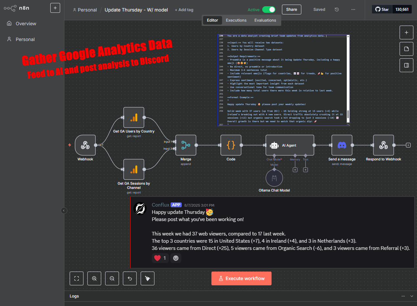The image size is (417, 306).
Task: Click the plus under the AI Agent Memory connector
Action: [295, 170]
